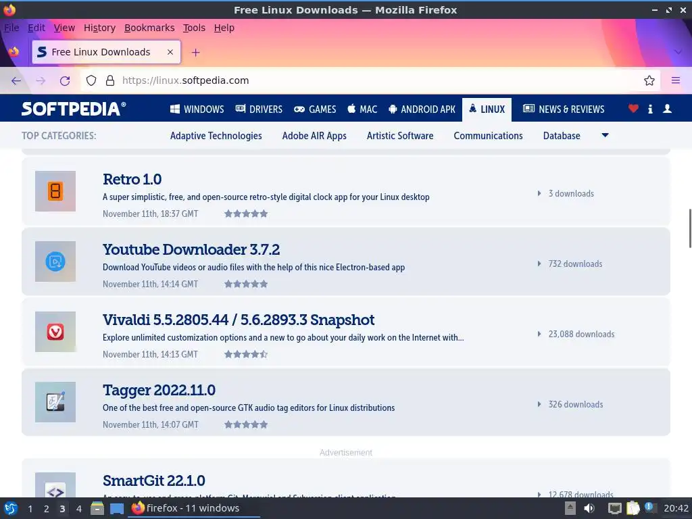692x519 pixels.
Task: Open Tagger 2022.11.0 title link
Action: [x=159, y=390]
